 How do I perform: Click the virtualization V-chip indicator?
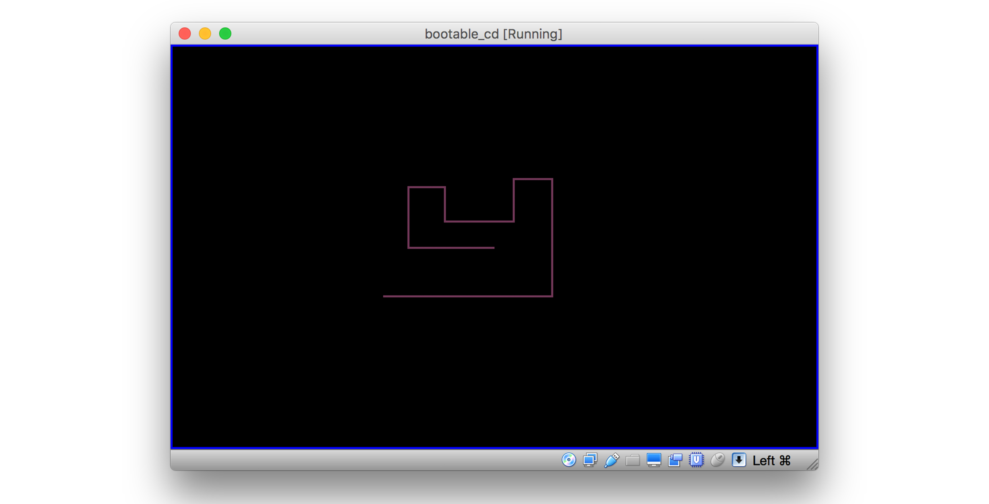(697, 460)
